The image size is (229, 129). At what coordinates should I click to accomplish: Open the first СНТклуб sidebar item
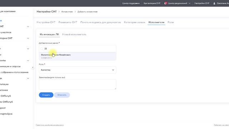[x=5, y=96]
